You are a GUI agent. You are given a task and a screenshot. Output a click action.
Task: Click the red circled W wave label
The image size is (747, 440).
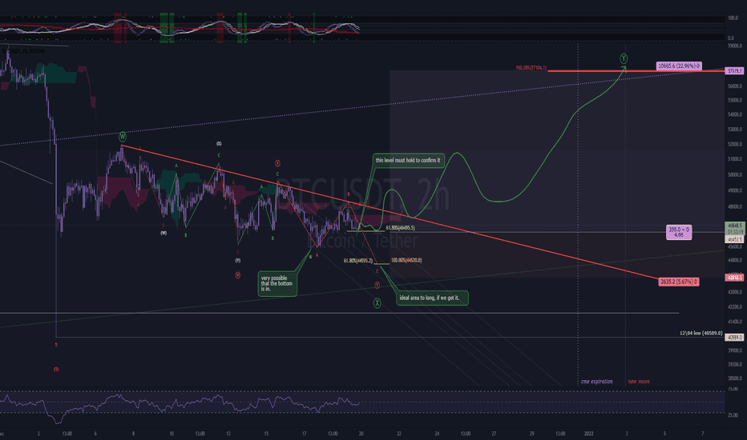pyautogui.click(x=238, y=275)
